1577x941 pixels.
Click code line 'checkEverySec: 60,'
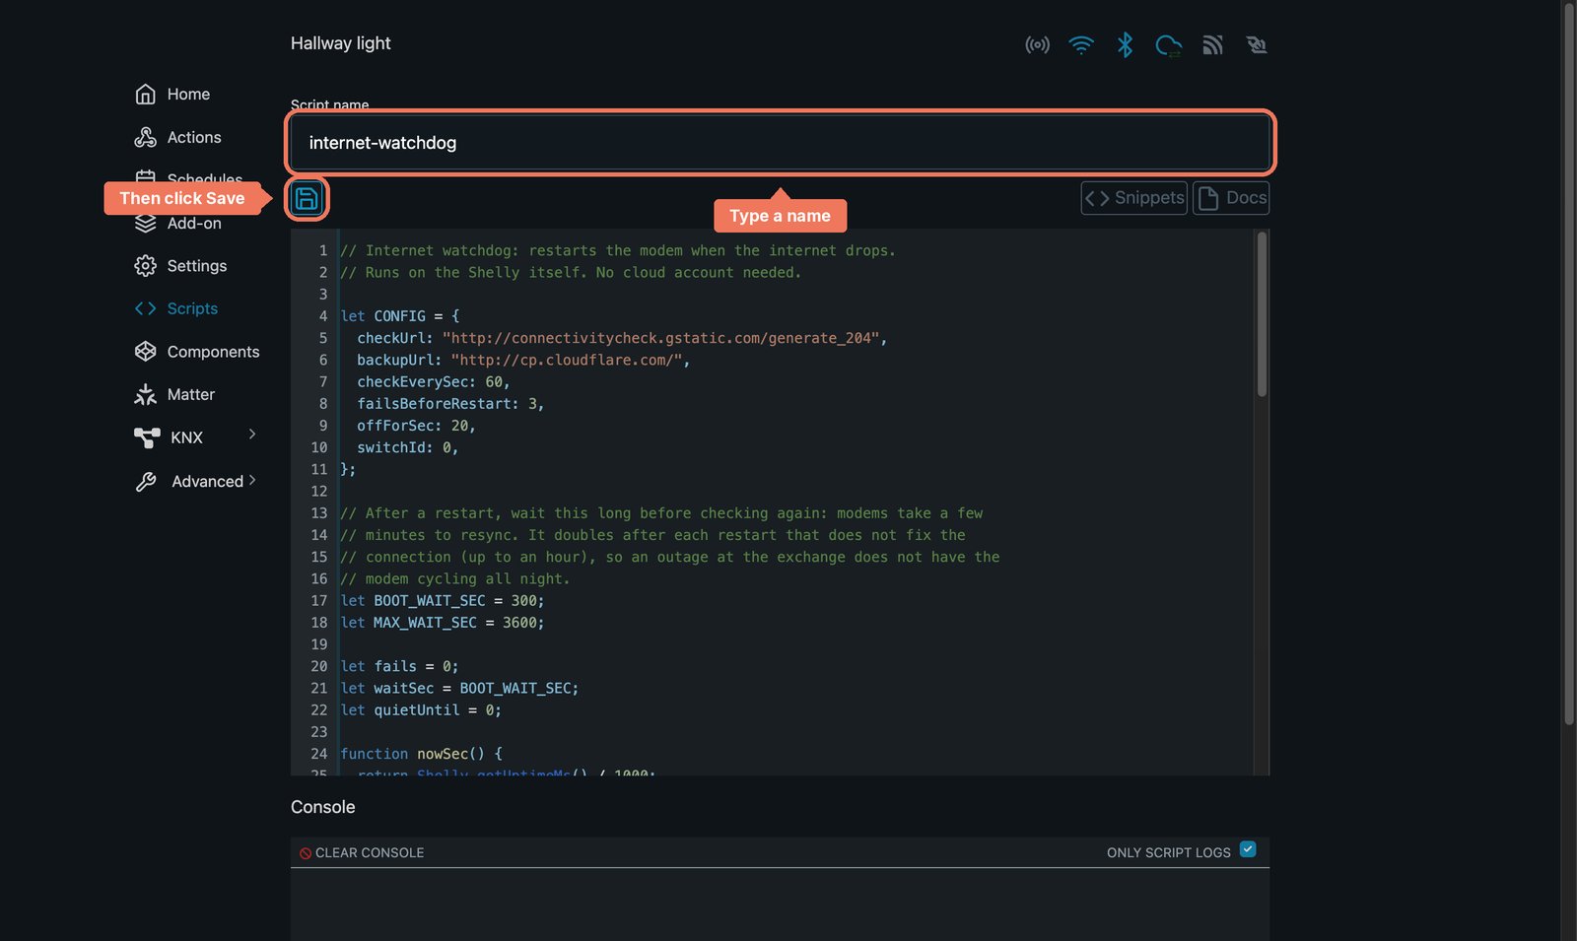pyautogui.click(x=434, y=382)
